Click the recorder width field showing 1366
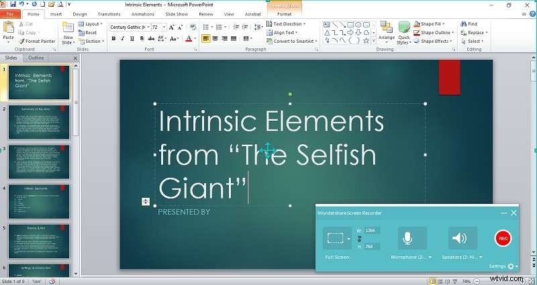 [x=372, y=231]
